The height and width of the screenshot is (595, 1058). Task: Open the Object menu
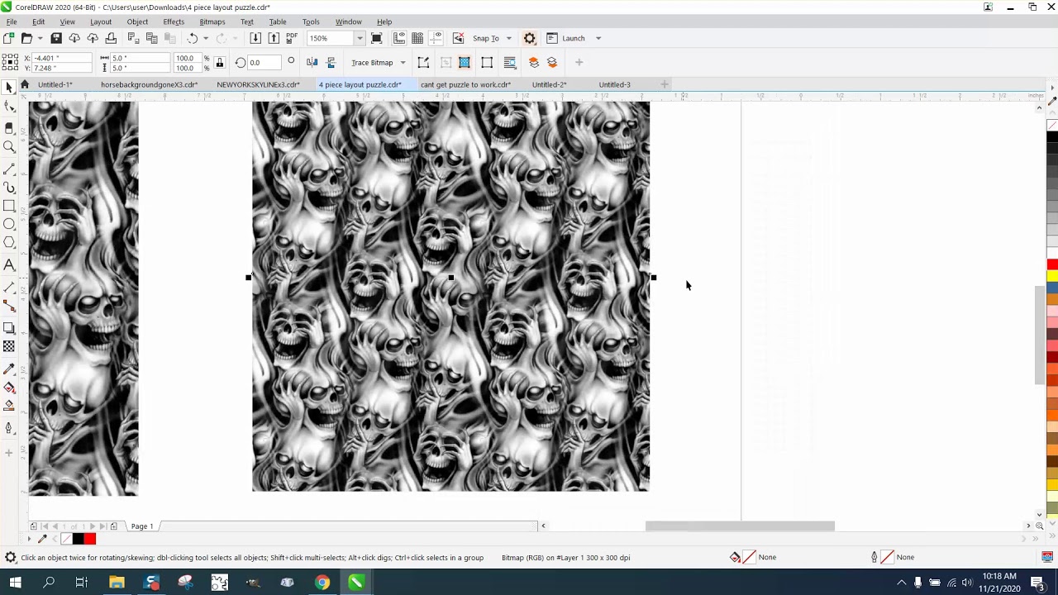click(137, 21)
